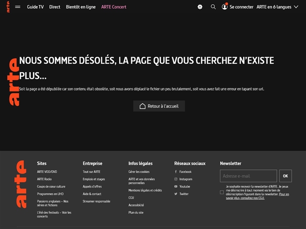
Task: Click the Entreprise footer heading
Action: [92, 163]
